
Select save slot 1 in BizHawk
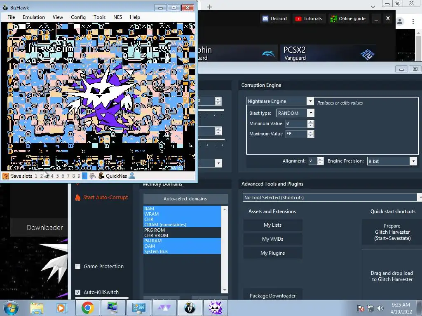(36, 176)
